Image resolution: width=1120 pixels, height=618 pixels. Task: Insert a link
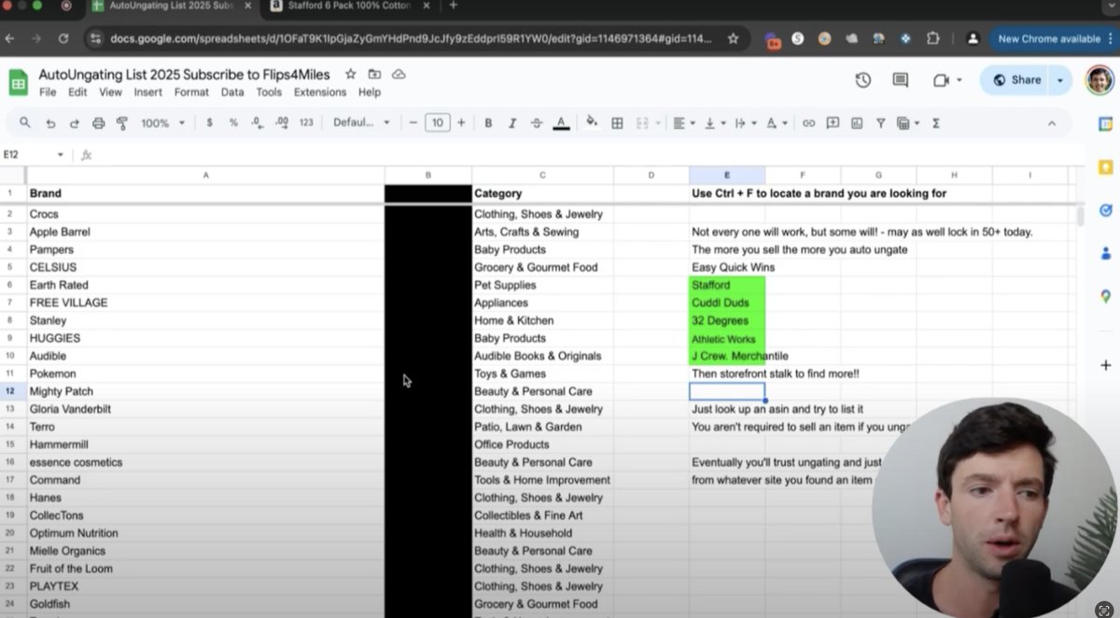click(x=808, y=122)
